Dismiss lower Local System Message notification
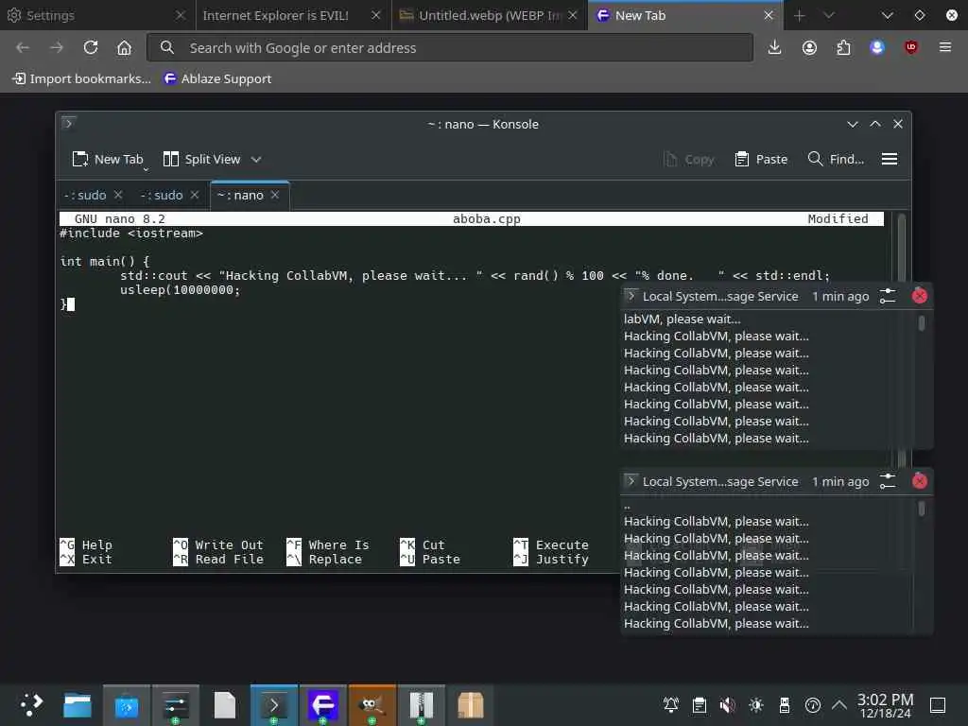Image resolution: width=968 pixels, height=726 pixels. pos(919,481)
